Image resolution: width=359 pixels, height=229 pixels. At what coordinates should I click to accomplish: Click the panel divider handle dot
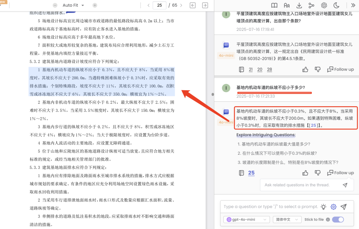[x=213, y=94]
